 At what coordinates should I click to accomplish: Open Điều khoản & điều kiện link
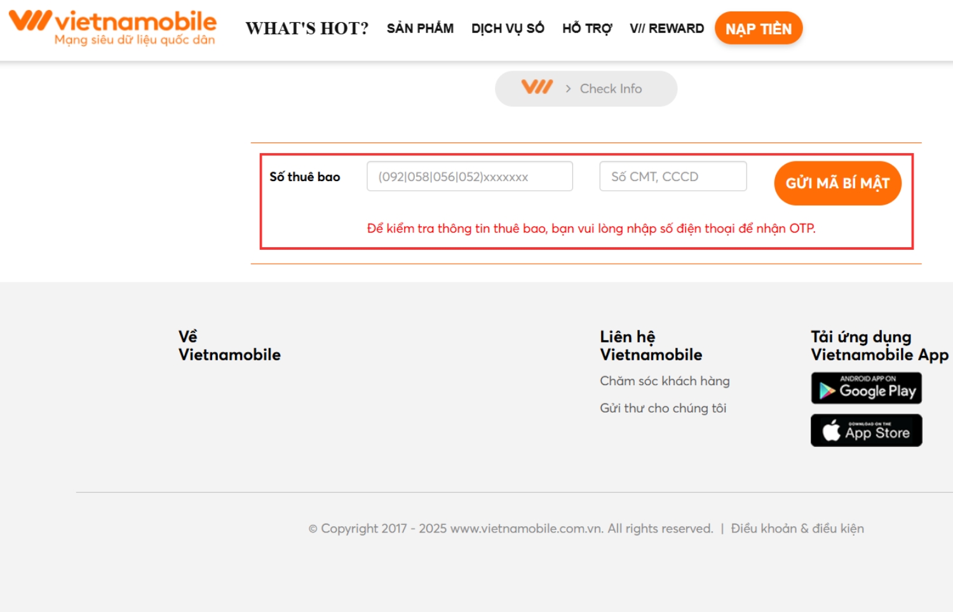[x=797, y=528]
